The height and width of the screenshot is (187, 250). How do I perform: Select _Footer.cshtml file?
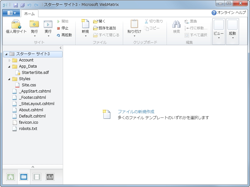click(32, 98)
